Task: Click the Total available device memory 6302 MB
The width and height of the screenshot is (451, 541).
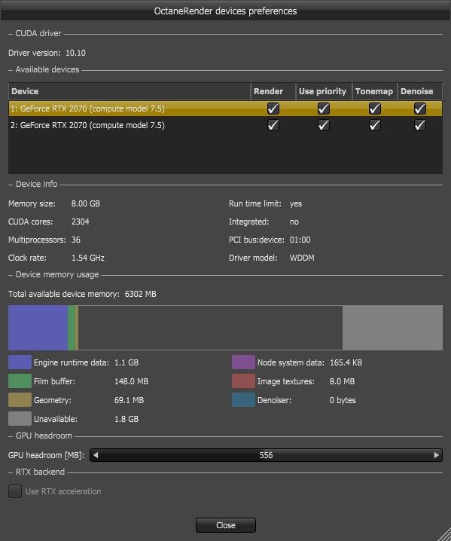Action: pos(140,294)
